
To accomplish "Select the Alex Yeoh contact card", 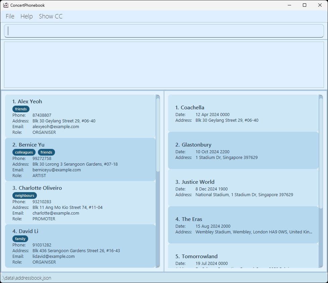I will pos(80,116).
